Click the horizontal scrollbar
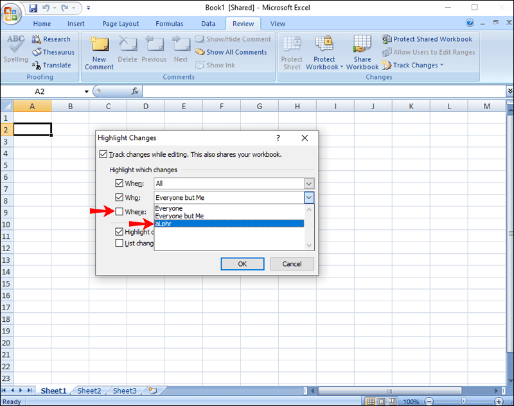The height and width of the screenshot is (406, 514). tap(390, 391)
